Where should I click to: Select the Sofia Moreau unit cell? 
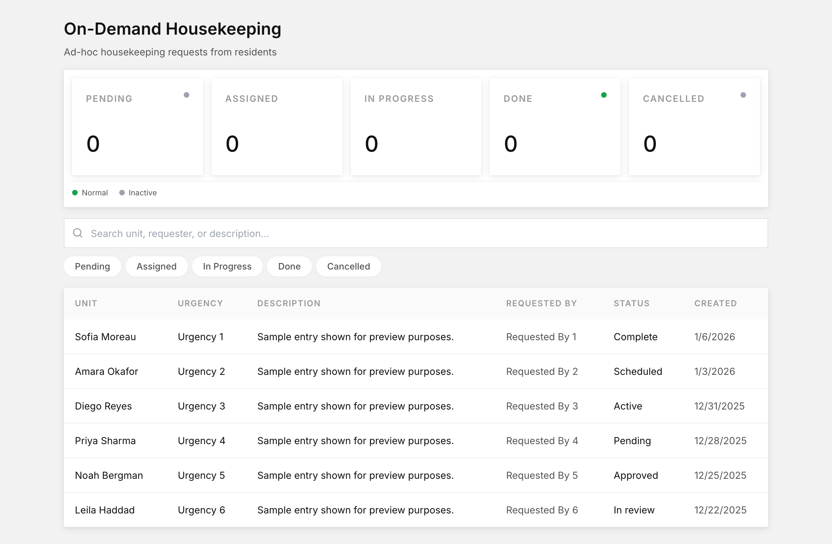pyautogui.click(x=106, y=337)
